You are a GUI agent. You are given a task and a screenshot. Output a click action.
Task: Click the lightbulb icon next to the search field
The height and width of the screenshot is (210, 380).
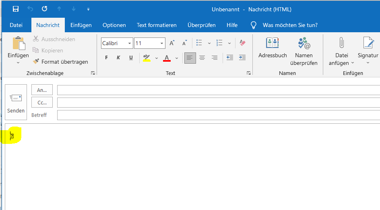tap(254, 25)
